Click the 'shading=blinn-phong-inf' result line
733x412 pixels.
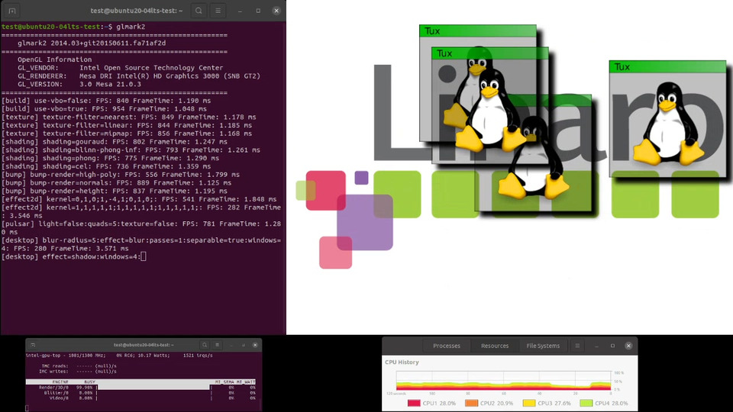[131, 150]
